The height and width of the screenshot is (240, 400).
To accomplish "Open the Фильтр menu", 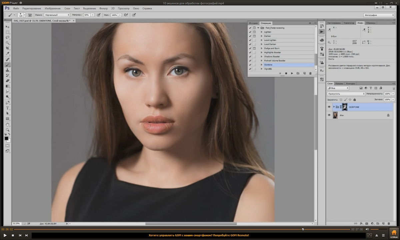I will tap(103, 8).
